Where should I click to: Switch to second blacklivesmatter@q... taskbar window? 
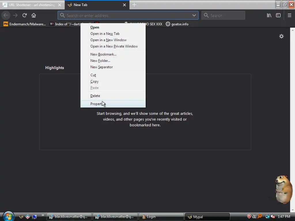(115, 217)
